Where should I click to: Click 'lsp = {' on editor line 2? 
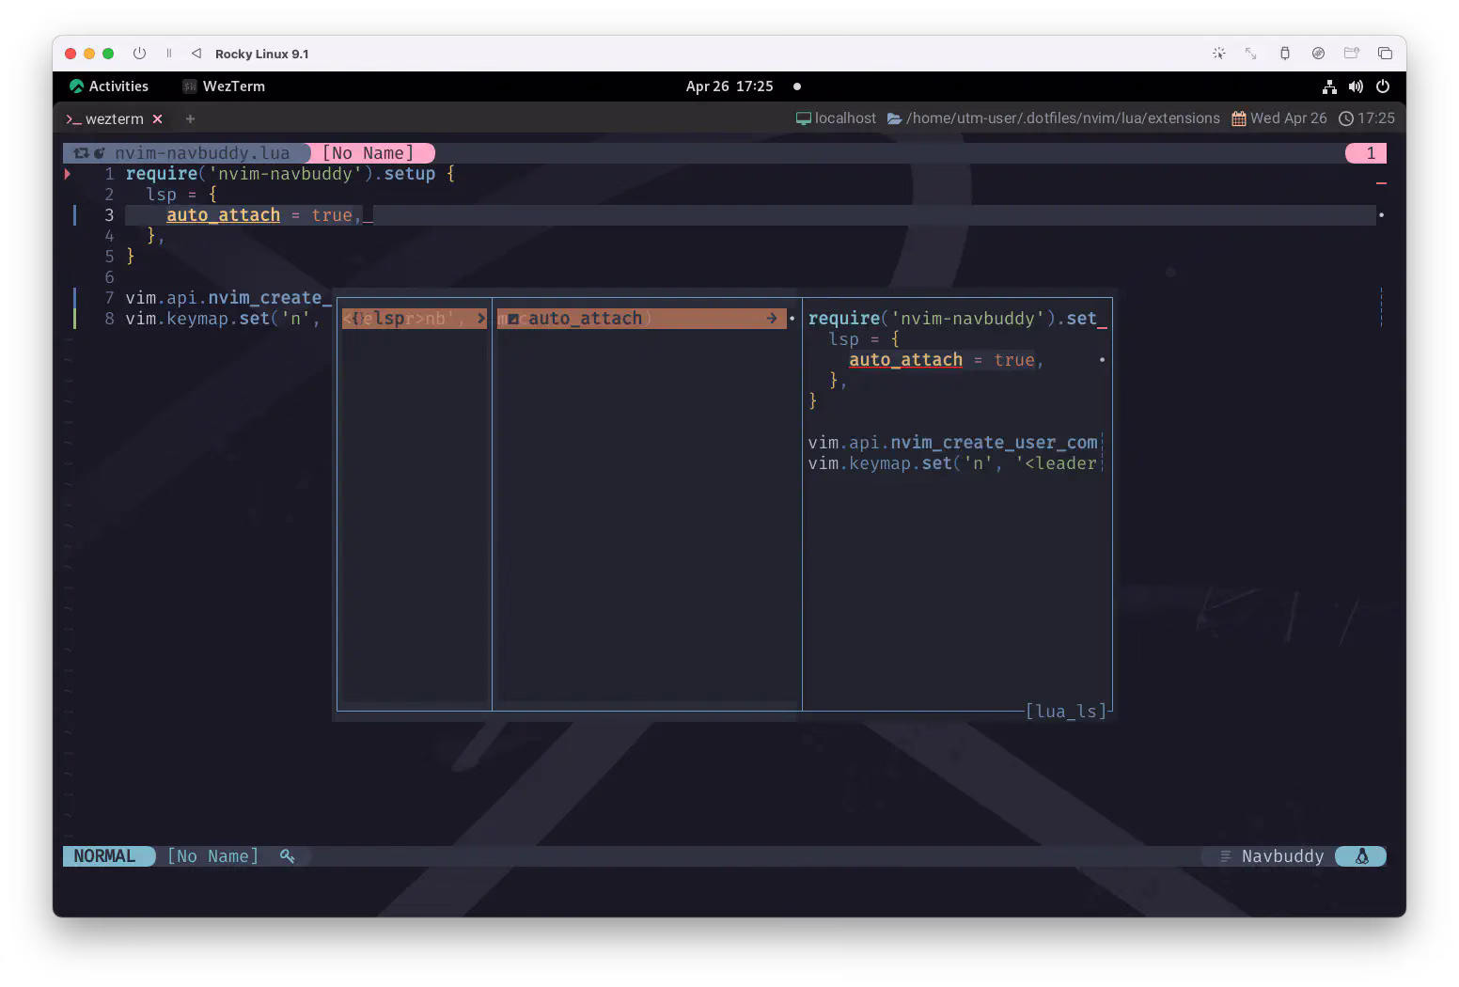(x=181, y=195)
